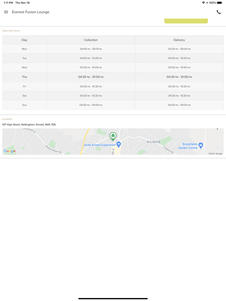Tap the Sun row day cell
Viewport: 226px width, 301px height.
click(25, 105)
